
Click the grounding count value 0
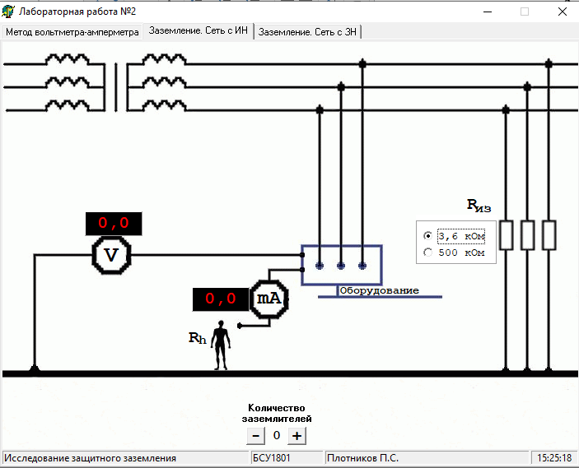tap(277, 436)
